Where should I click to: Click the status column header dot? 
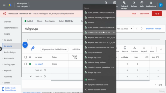[x=30, y=57]
